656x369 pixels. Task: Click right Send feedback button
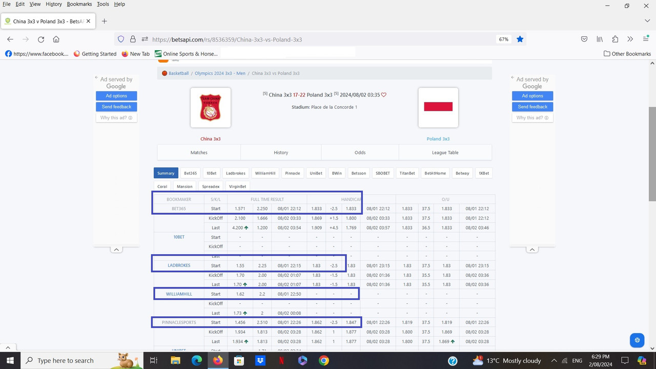(x=532, y=107)
